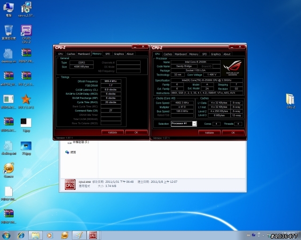Select the jpg thumbnail beside lower desktop.ini
The height and width of the screenshot is (240, 301).
pyautogui.click(x=26, y=148)
